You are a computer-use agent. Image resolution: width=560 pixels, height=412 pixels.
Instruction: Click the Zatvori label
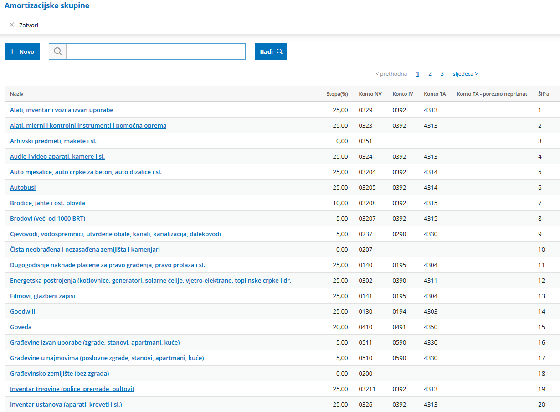29,25
